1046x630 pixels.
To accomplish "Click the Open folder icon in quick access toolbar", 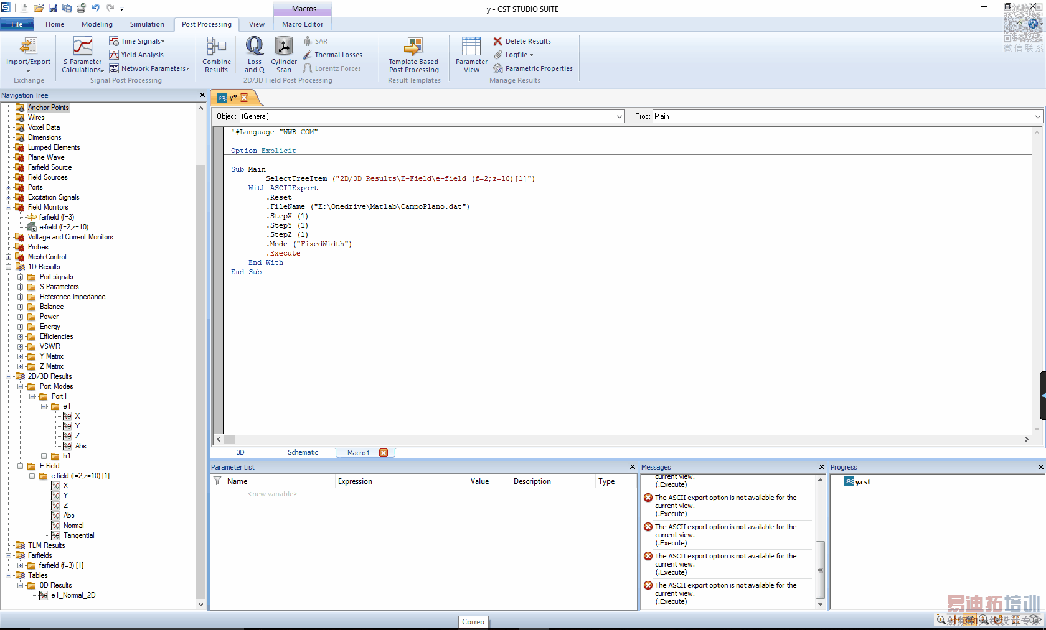I will click(39, 8).
